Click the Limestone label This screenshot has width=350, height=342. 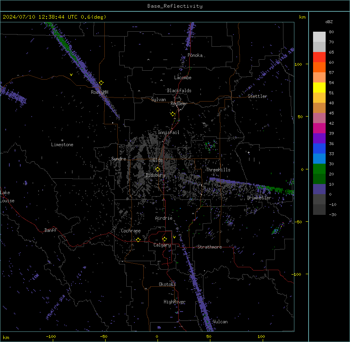pos(62,145)
